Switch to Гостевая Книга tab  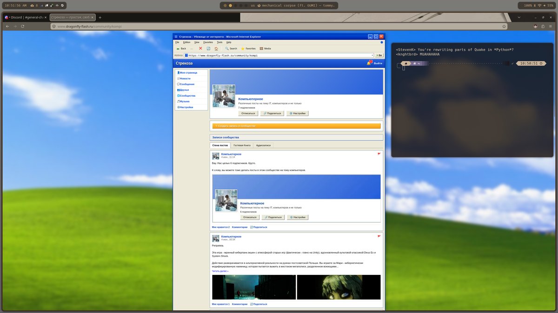pos(242,145)
